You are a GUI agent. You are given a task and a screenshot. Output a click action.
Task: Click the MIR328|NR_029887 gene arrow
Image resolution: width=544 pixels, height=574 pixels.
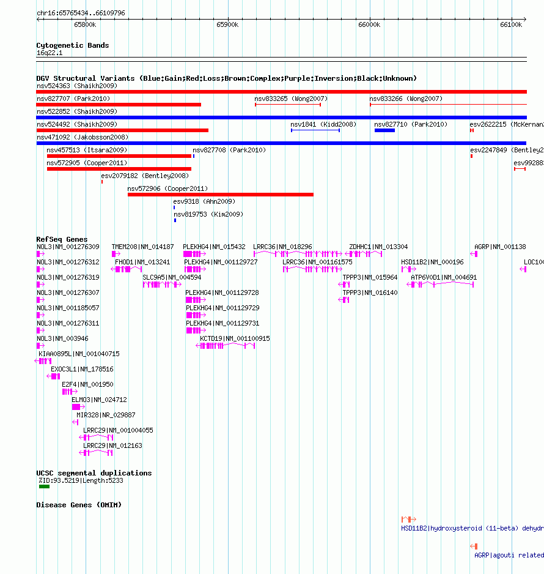point(75,422)
